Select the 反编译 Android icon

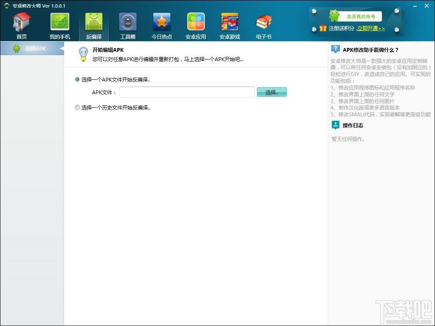pos(94,22)
